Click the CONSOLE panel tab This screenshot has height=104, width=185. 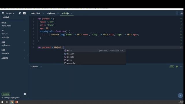tap(34, 67)
